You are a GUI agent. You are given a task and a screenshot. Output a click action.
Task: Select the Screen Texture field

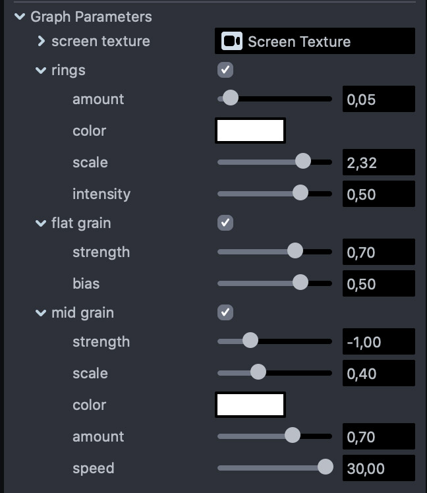point(315,41)
